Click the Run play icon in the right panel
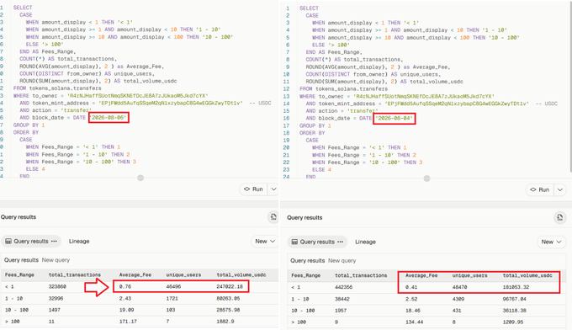The image size is (572, 330). point(533,189)
